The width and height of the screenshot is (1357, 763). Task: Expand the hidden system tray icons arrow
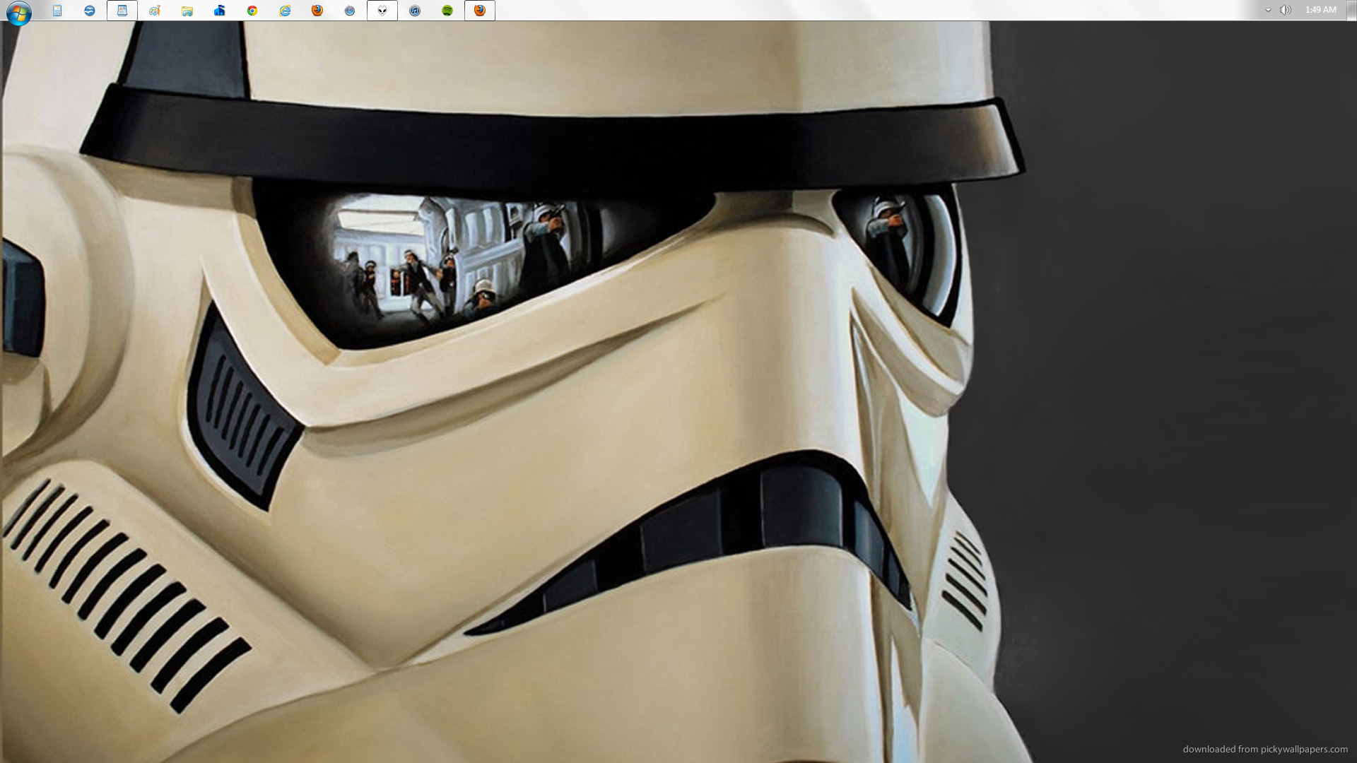pyautogui.click(x=1268, y=10)
